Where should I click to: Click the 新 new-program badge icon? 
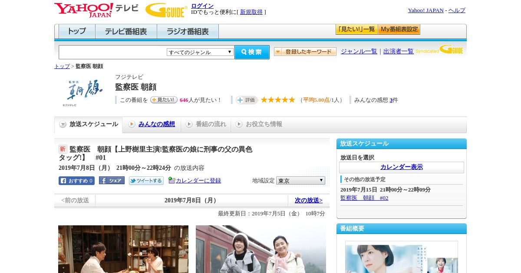pos(63,149)
